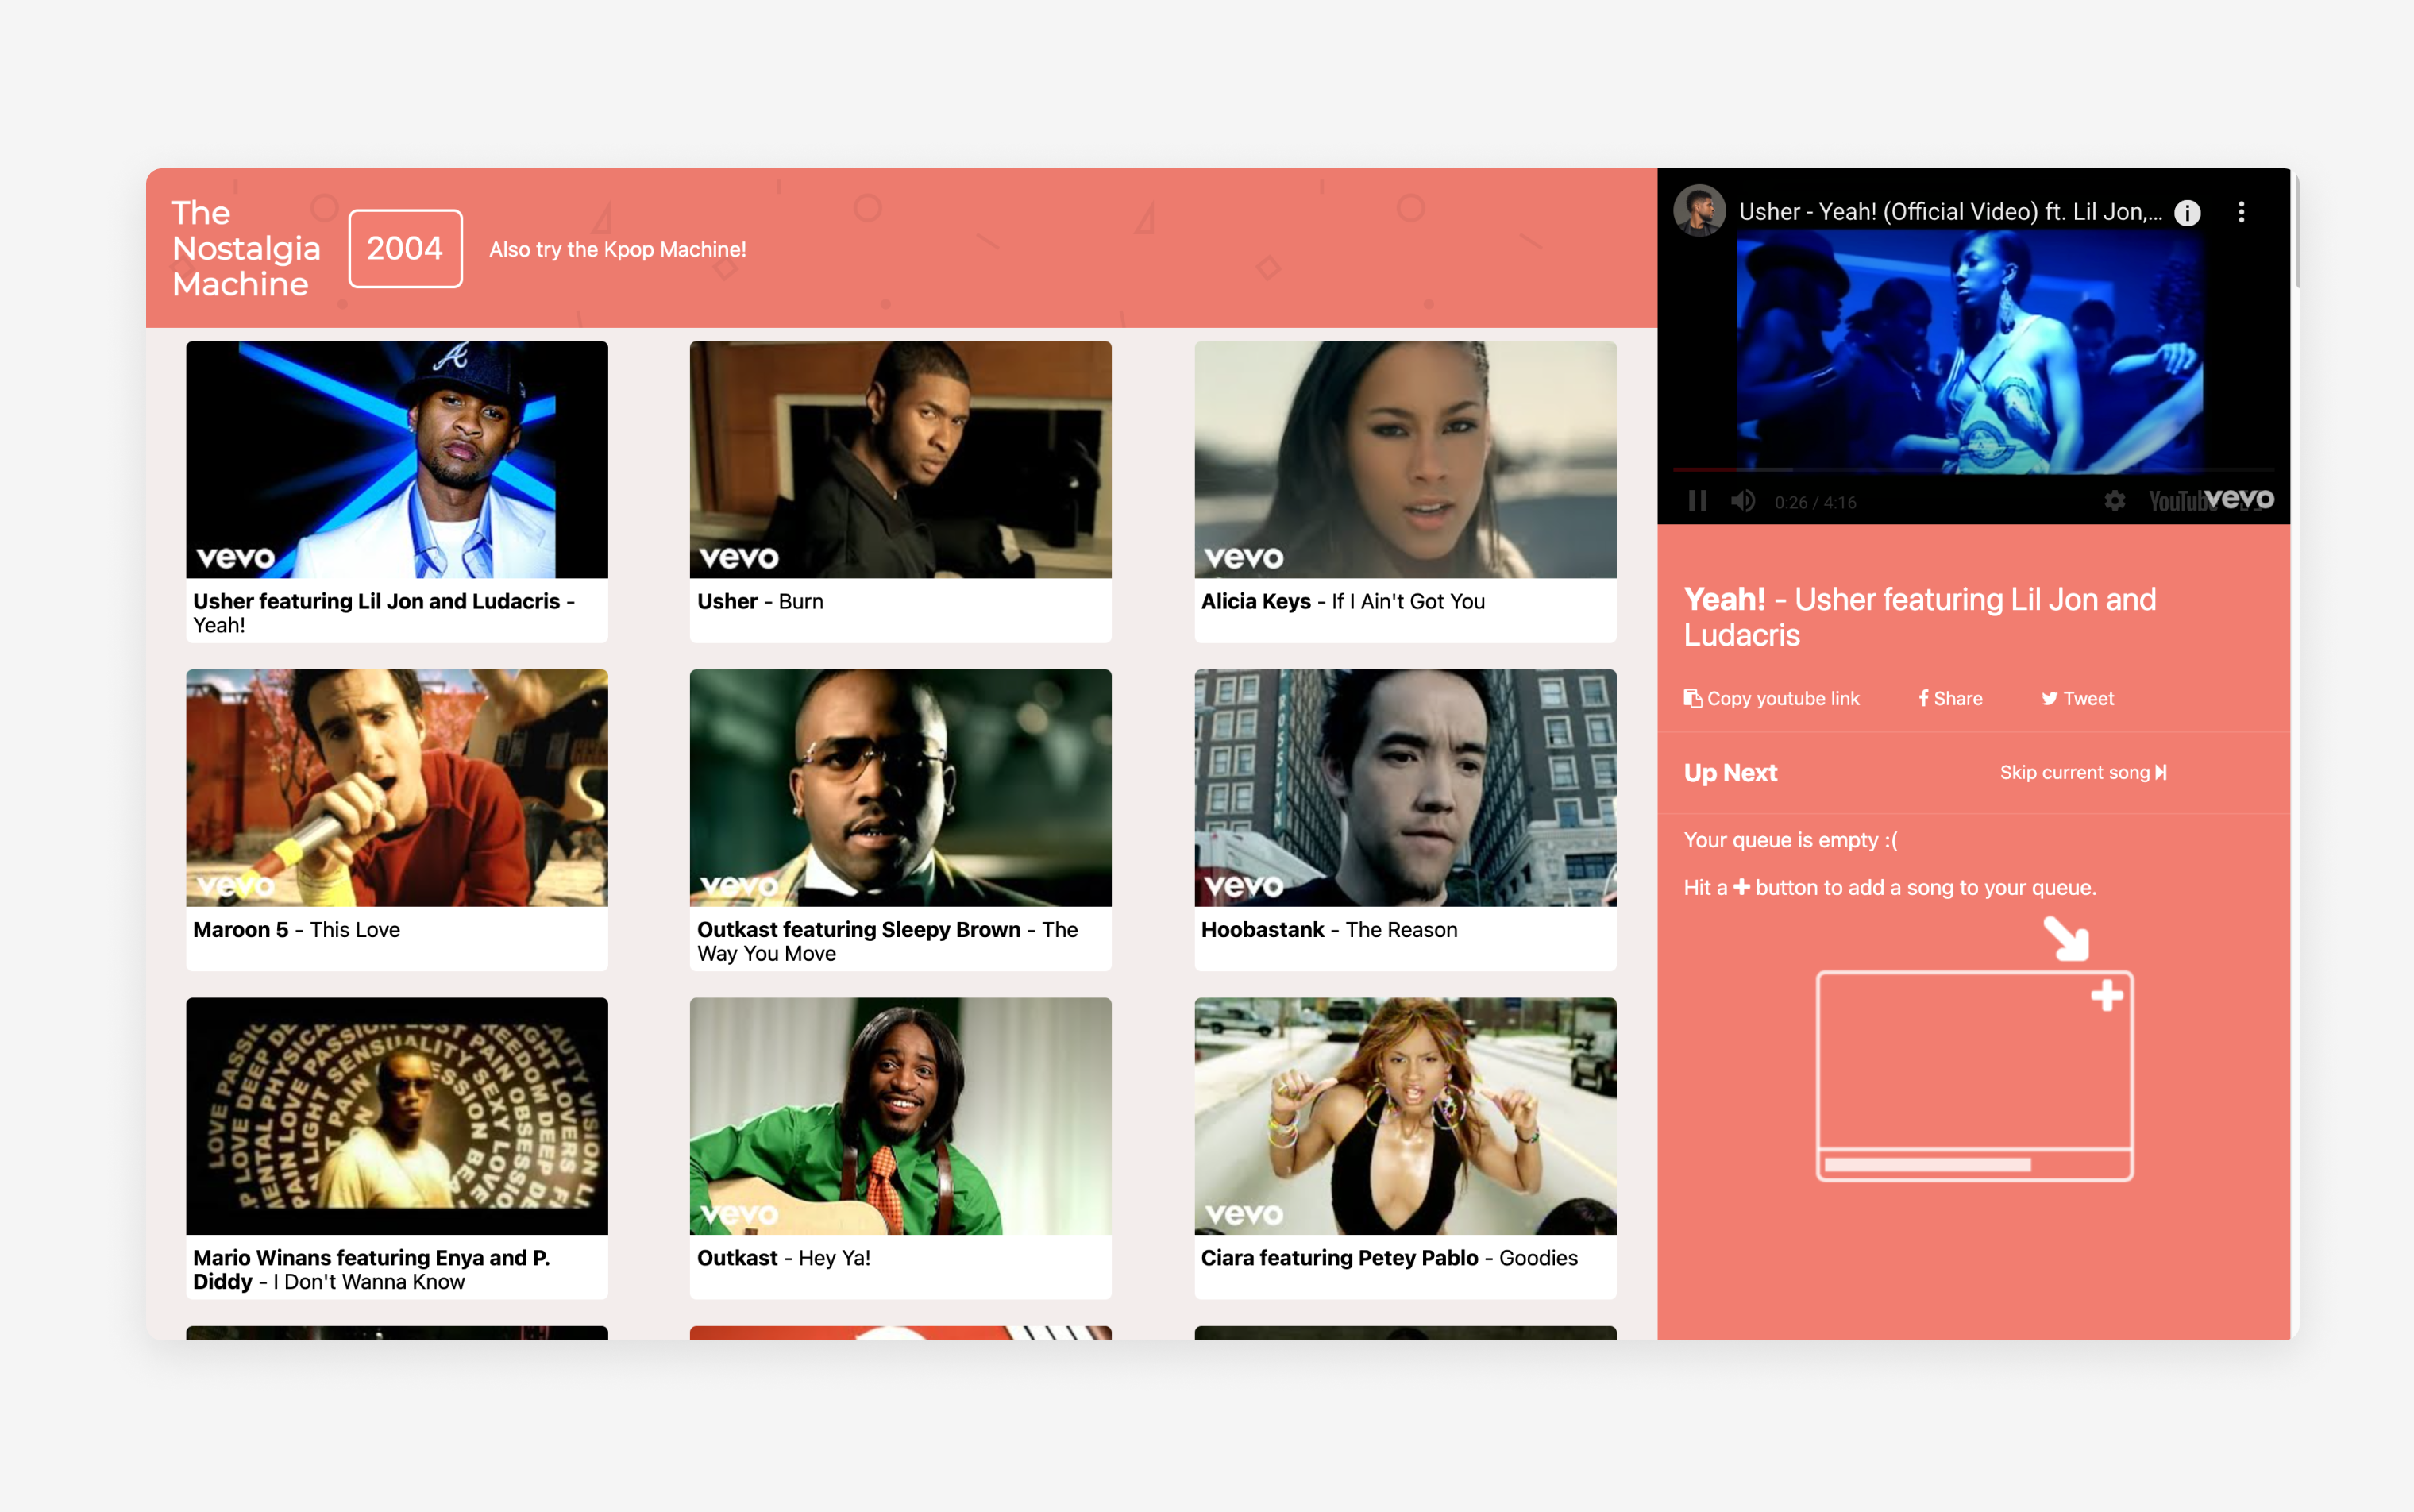Play the Usher Burn video thumbnail

900,459
